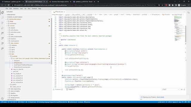
Task: Click the browser address bar
Action: tap(84, 5)
